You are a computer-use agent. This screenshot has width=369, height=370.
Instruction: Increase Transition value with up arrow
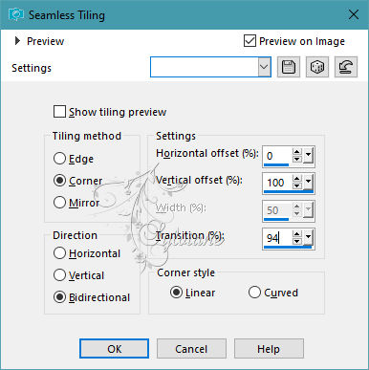[297, 234]
